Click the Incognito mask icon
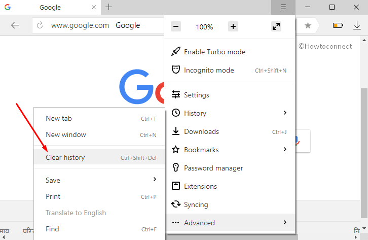 pyautogui.click(x=176, y=70)
